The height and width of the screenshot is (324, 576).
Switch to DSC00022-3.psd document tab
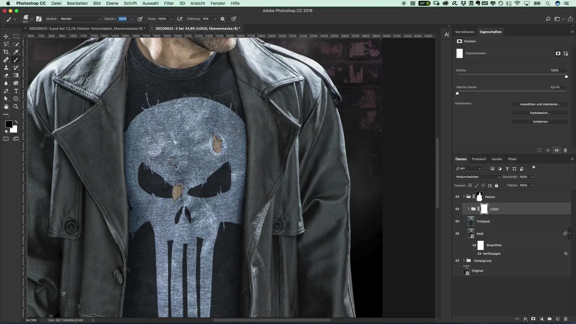(x=87, y=28)
